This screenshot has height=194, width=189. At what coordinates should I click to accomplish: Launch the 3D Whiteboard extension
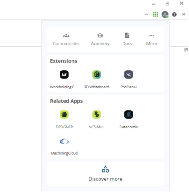[96, 75]
